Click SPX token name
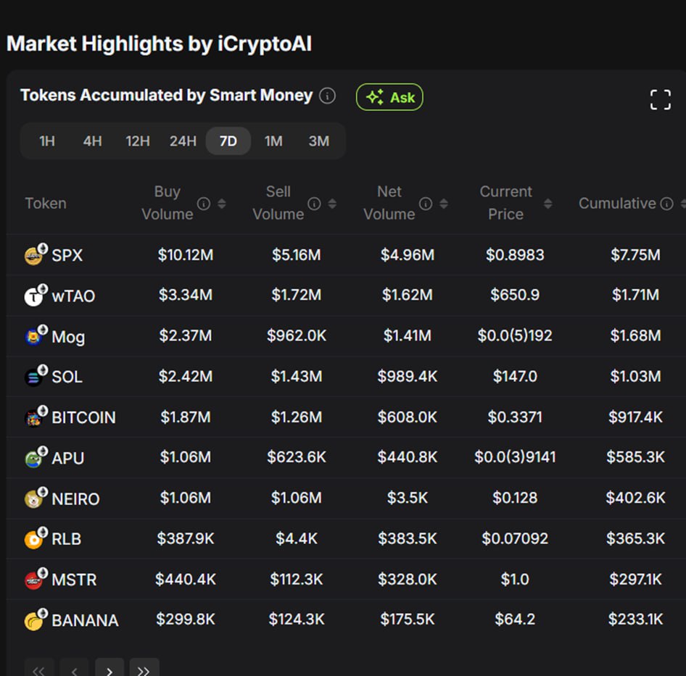Image resolution: width=686 pixels, height=676 pixels. [x=67, y=255]
